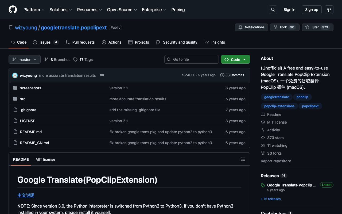Screen dimensions: 342x214
Task: Click the Notifications bell button
Action: click(x=251, y=27)
